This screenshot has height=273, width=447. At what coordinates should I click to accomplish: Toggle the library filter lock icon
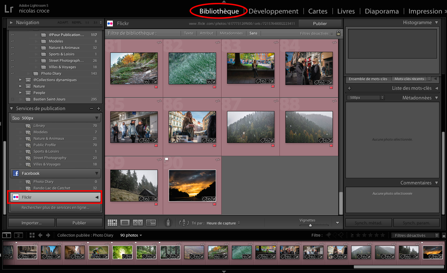338,33
